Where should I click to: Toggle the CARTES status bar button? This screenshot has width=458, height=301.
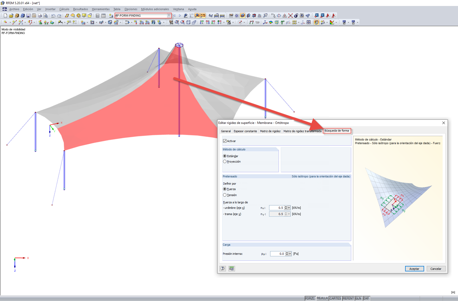pos(335,298)
